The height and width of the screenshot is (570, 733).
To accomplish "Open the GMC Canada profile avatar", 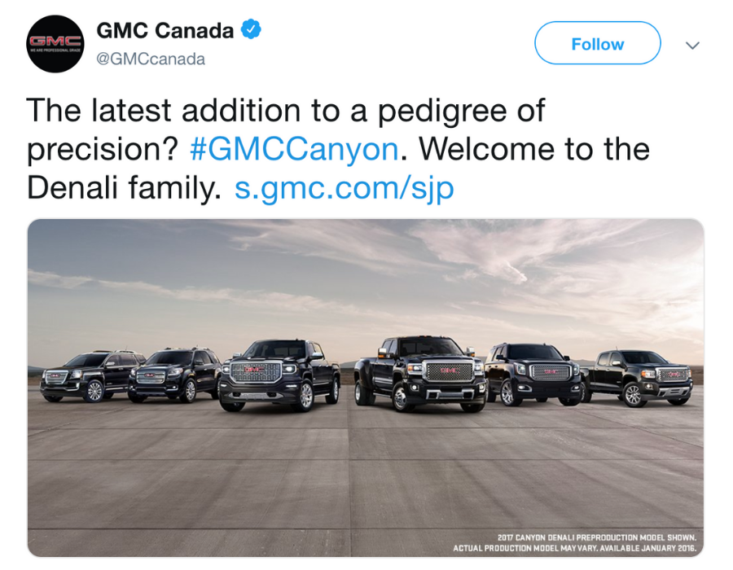I will click(x=55, y=44).
